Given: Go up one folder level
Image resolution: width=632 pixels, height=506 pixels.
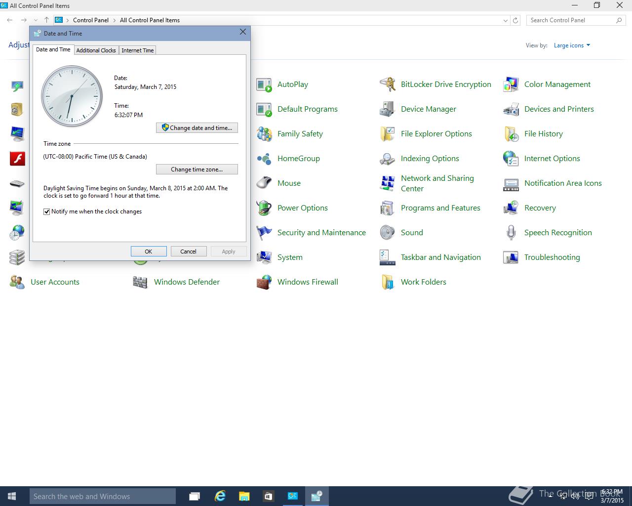Looking at the screenshot, I should (46, 20).
